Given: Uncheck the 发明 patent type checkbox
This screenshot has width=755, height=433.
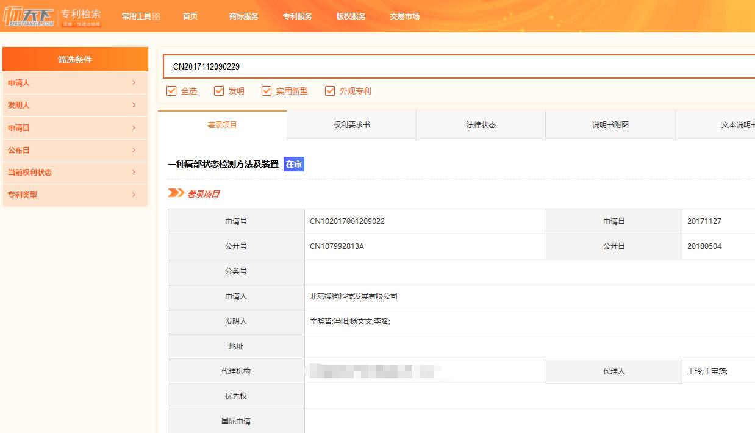Looking at the screenshot, I should (219, 90).
